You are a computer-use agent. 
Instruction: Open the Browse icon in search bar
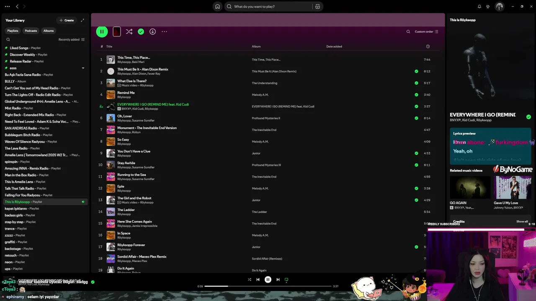point(317,6)
